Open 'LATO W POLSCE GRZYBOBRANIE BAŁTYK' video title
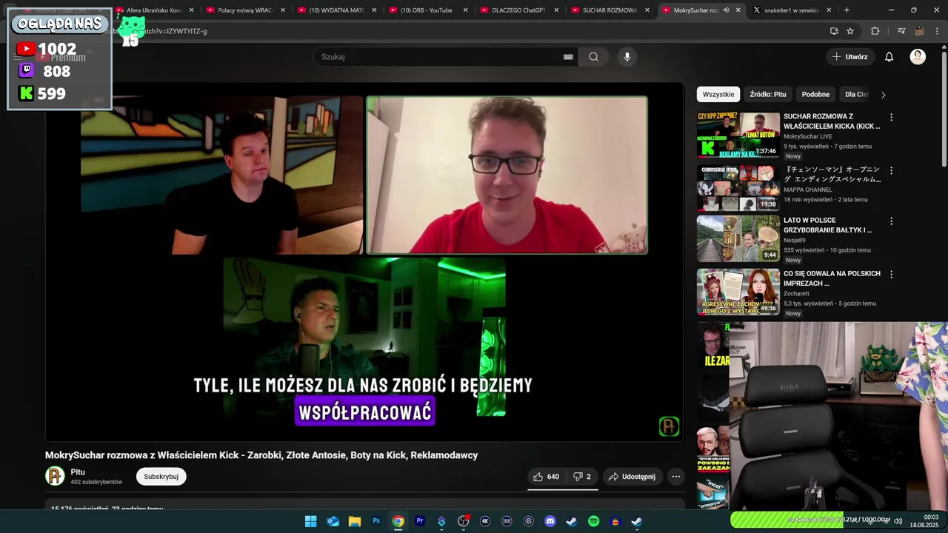Viewport: 948px width, 533px height. click(x=828, y=225)
